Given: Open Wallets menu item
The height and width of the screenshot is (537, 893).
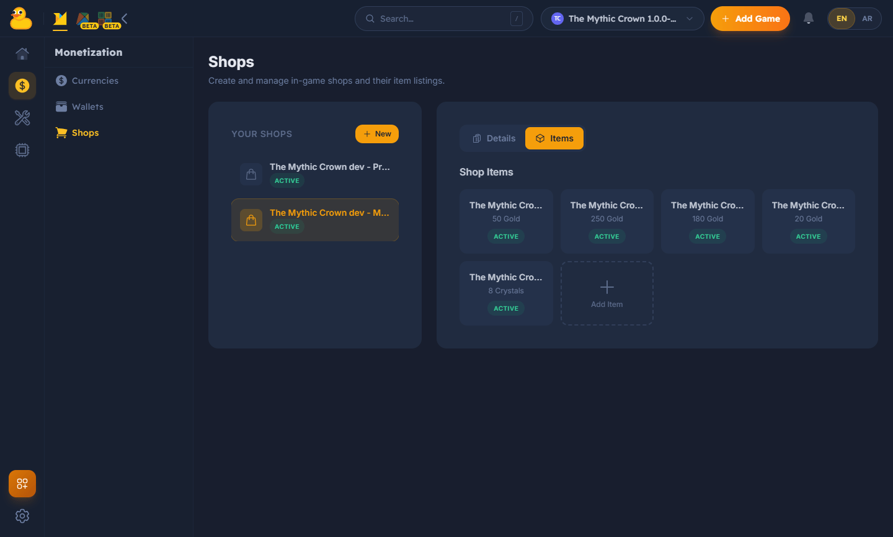Looking at the screenshot, I should click(x=119, y=107).
